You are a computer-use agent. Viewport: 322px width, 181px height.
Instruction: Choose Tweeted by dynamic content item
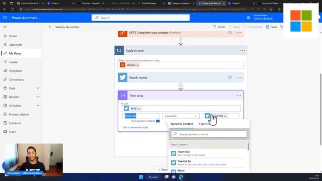(x=208, y=163)
